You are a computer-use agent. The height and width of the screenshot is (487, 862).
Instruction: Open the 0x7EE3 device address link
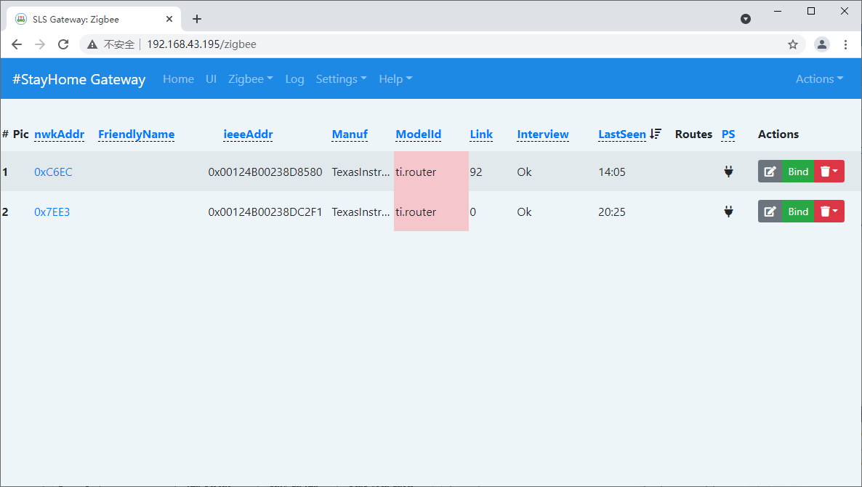click(52, 212)
